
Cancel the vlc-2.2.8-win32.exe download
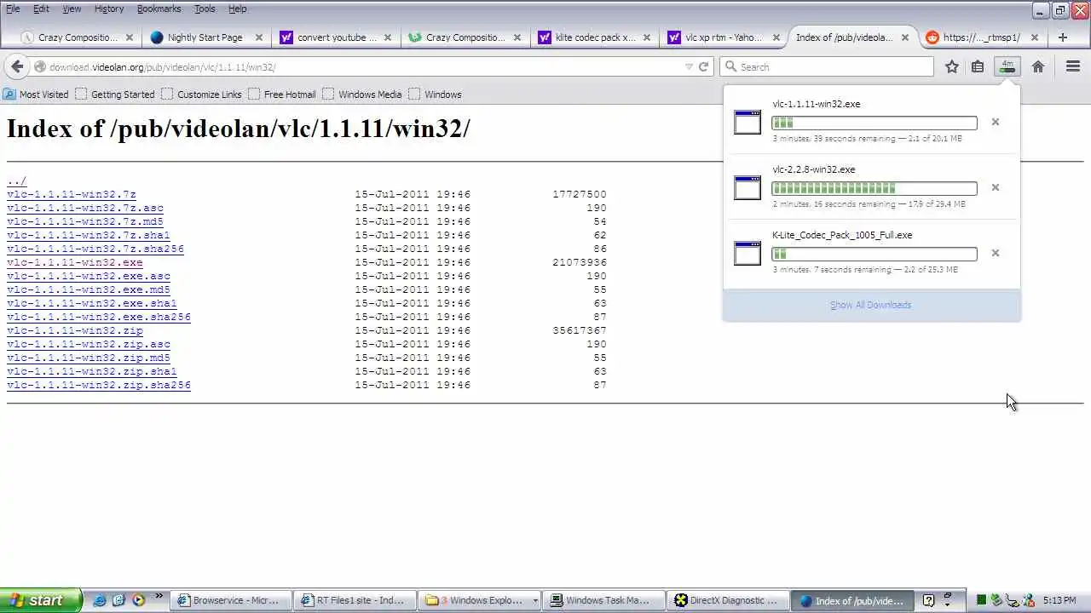coord(995,187)
